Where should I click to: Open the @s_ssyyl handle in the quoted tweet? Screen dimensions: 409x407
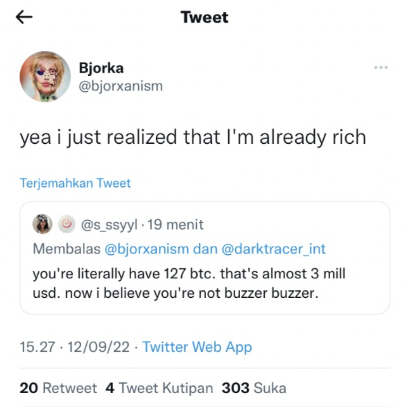point(109,225)
